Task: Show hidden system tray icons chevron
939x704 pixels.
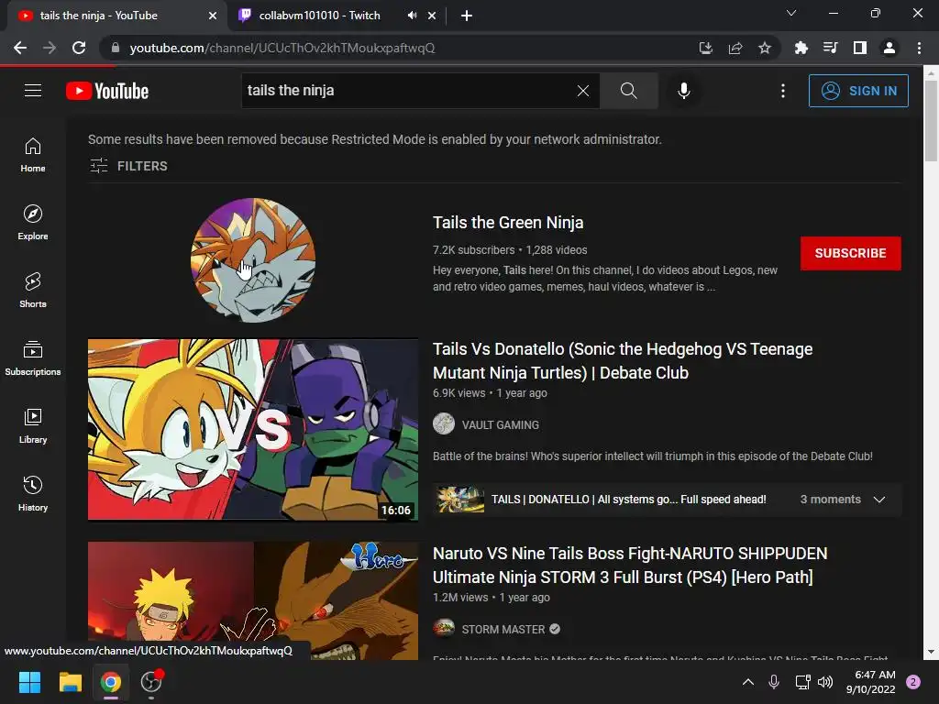Action: pos(748,682)
